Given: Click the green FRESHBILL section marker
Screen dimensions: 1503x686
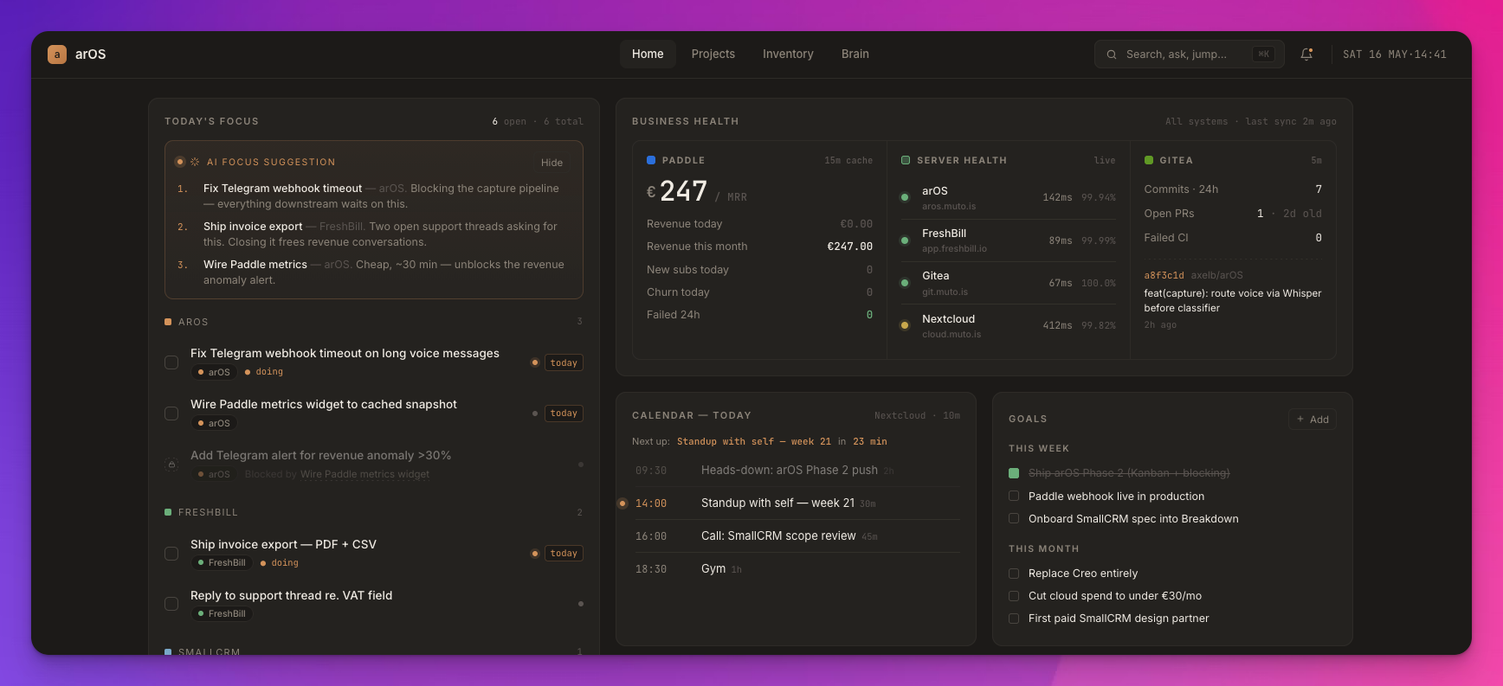Looking at the screenshot, I should click(x=168, y=512).
